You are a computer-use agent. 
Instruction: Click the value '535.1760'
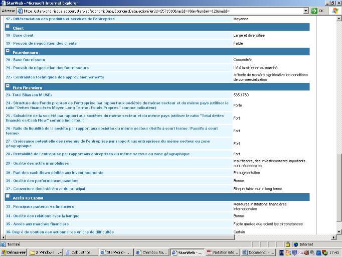(x=241, y=95)
